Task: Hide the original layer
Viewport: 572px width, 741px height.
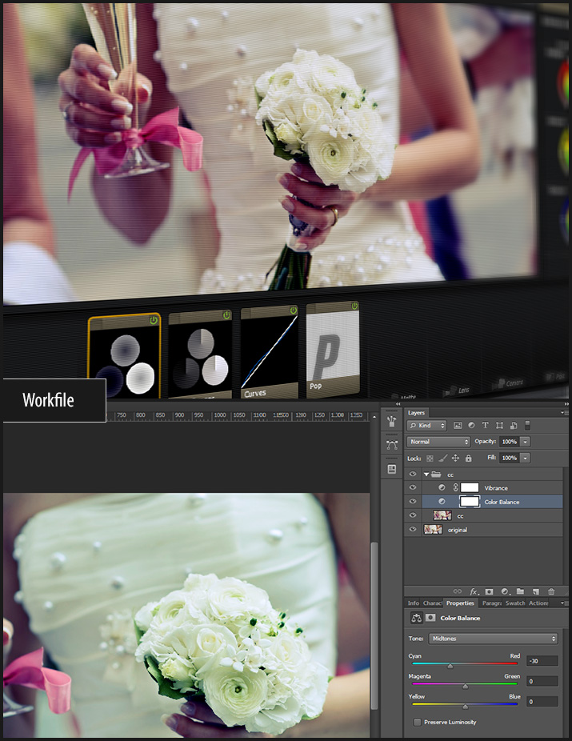Action: tap(413, 530)
